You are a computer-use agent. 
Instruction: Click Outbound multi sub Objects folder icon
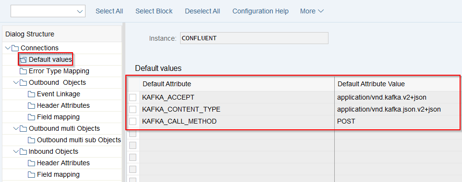tap(32, 140)
